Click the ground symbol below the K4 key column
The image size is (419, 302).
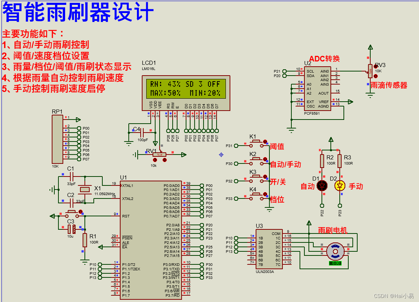(269, 210)
